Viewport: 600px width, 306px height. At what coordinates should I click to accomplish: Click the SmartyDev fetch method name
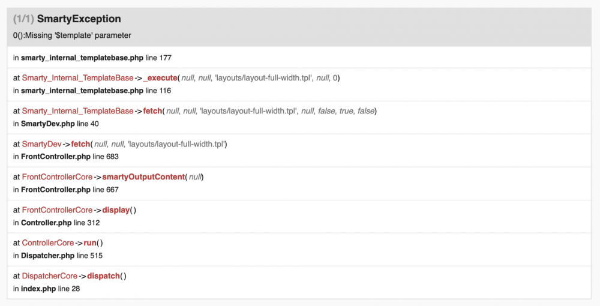[x=81, y=144]
